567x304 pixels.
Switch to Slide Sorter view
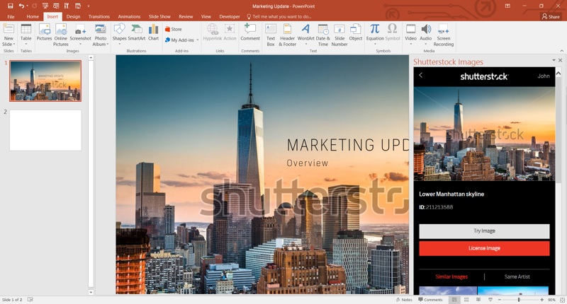pyautogui.click(x=466, y=300)
